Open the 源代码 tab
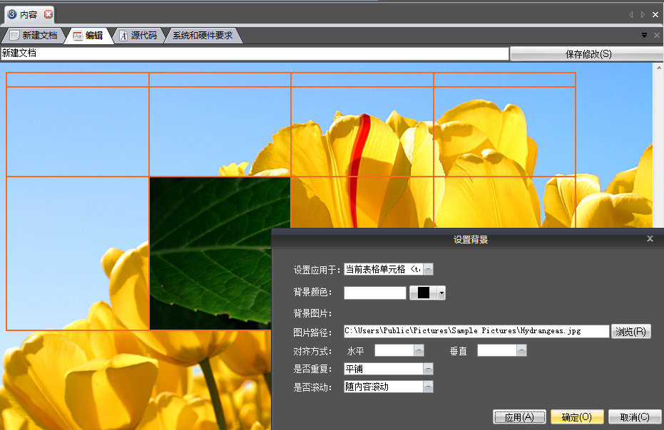The image size is (664, 430). tap(138, 36)
